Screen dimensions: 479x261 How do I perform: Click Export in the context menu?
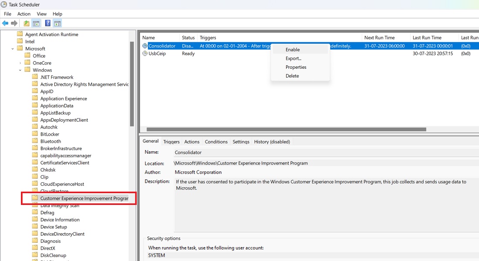[293, 58]
